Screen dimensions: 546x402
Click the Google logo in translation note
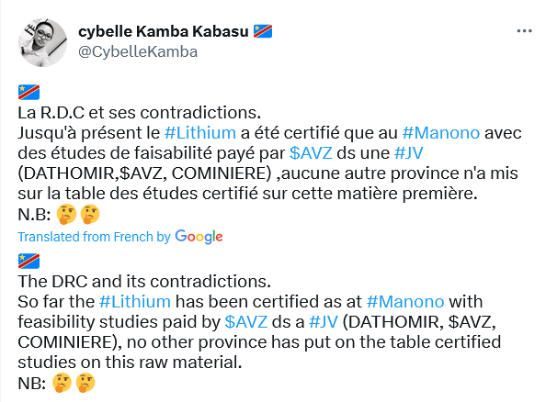pos(199,237)
